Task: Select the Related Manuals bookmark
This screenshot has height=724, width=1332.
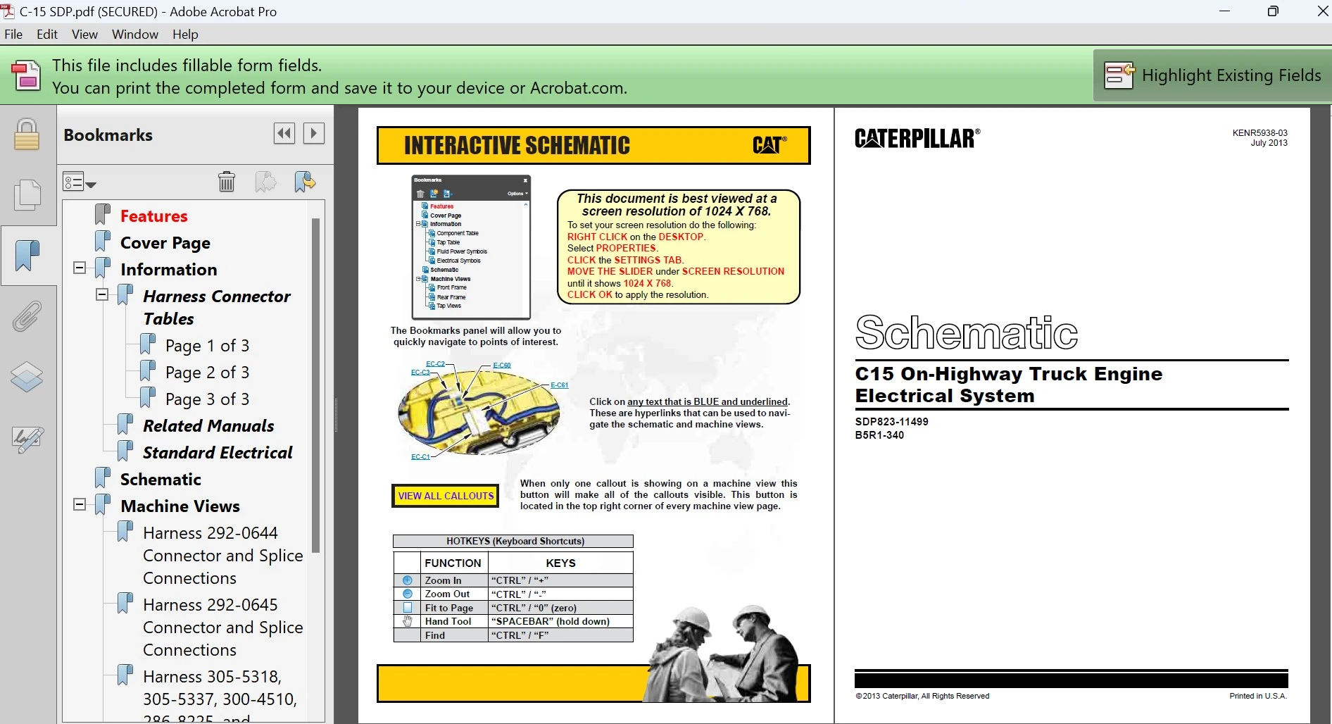Action: pyautogui.click(x=208, y=425)
